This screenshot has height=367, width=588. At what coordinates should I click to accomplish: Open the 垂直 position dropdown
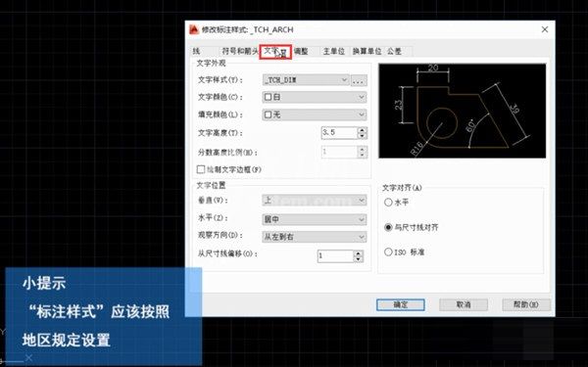pyautogui.click(x=315, y=201)
